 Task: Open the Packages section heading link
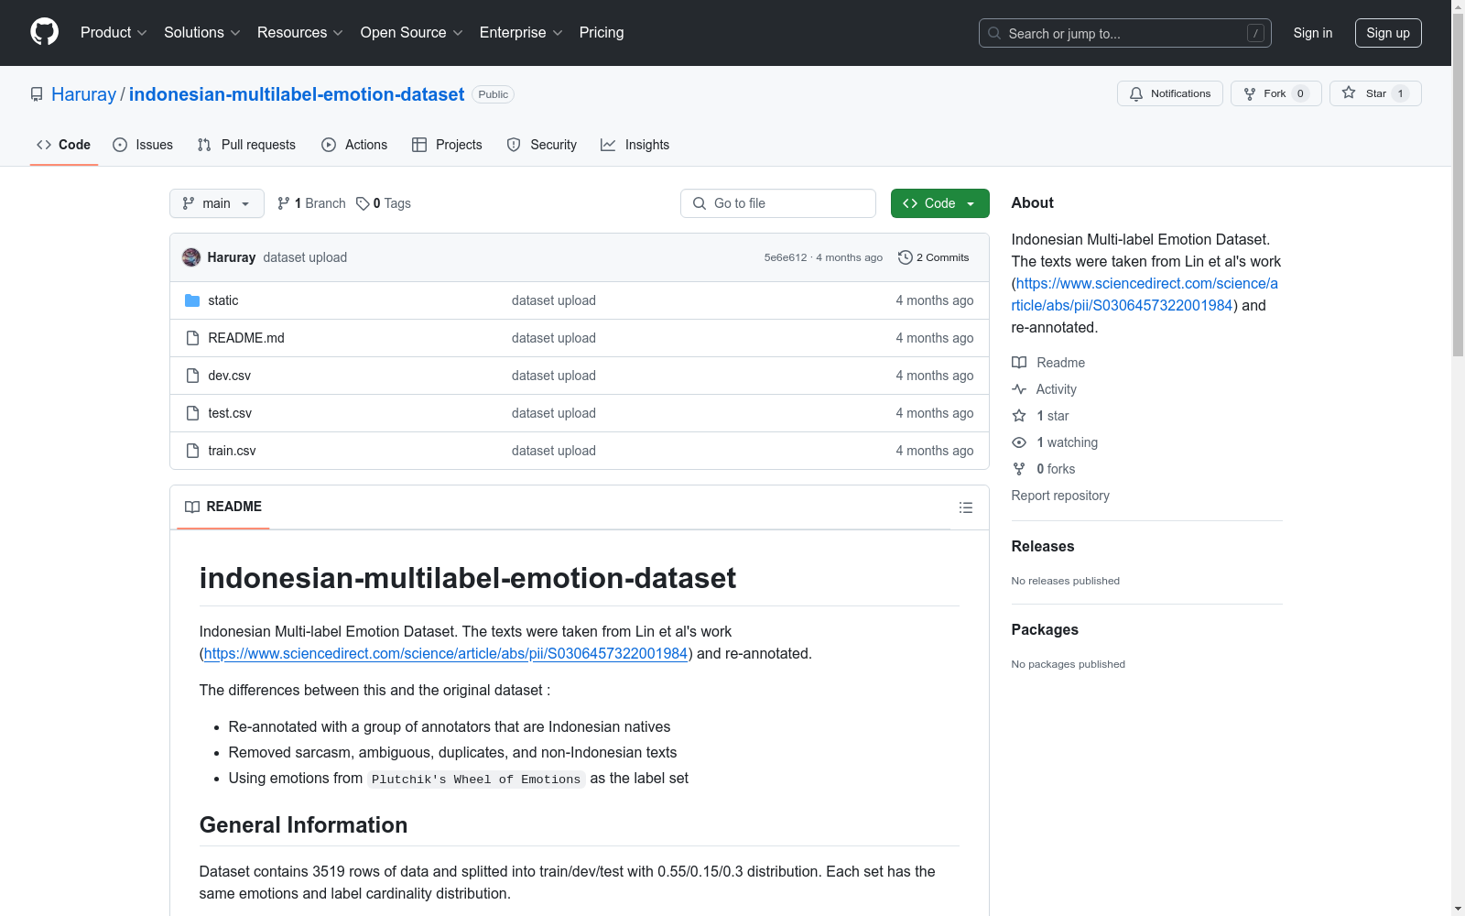(1045, 629)
